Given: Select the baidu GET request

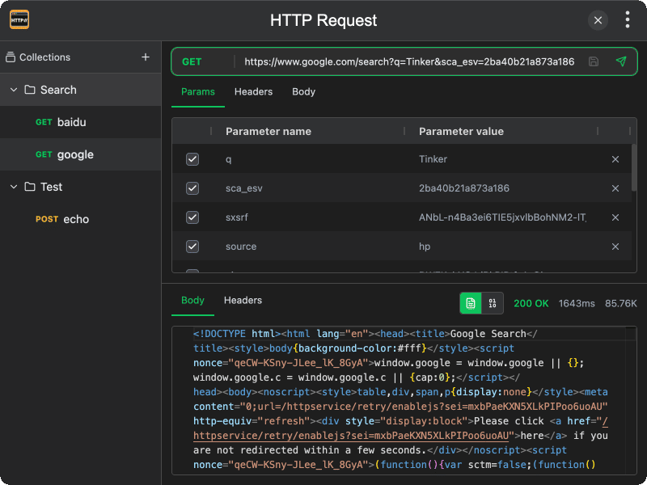Looking at the screenshot, I should point(71,122).
